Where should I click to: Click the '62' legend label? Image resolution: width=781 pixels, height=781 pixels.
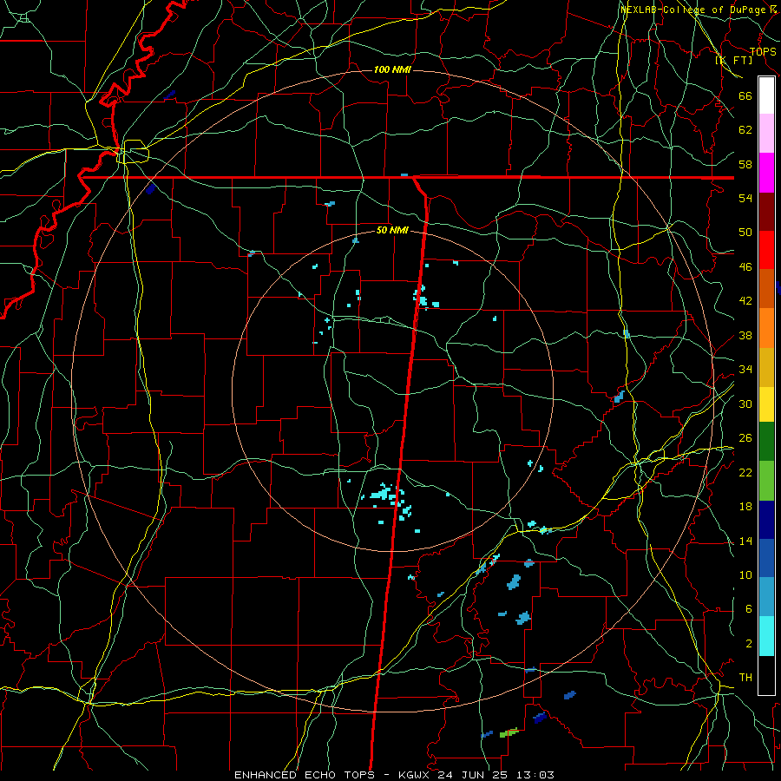[x=745, y=130]
